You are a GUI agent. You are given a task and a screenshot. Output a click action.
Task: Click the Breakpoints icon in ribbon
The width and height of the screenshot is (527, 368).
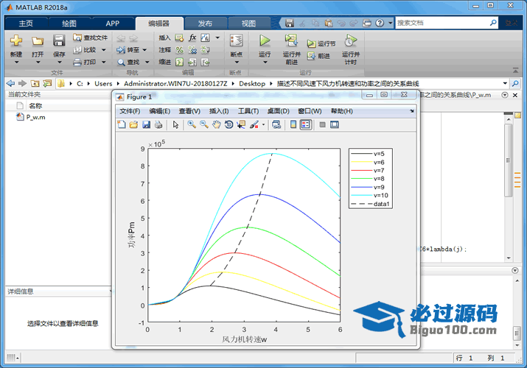[236, 45]
